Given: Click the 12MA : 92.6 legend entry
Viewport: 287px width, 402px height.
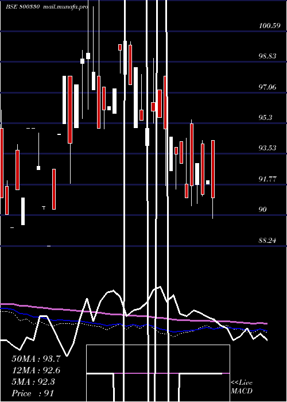Looking at the screenshot, I should [36, 370].
